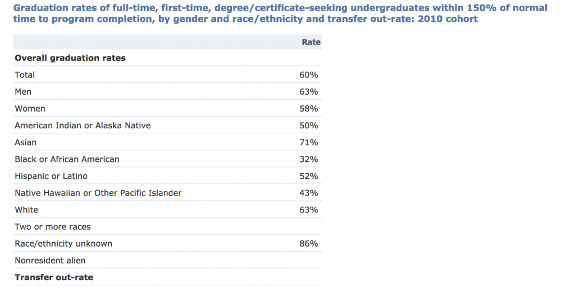
Task: Select the 58% rate for Women
Action: [308, 109]
